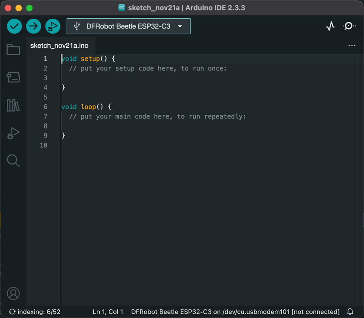Open the Serial Plotter
Viewport: 364px width, 318px height.
(x=330, y=26)
